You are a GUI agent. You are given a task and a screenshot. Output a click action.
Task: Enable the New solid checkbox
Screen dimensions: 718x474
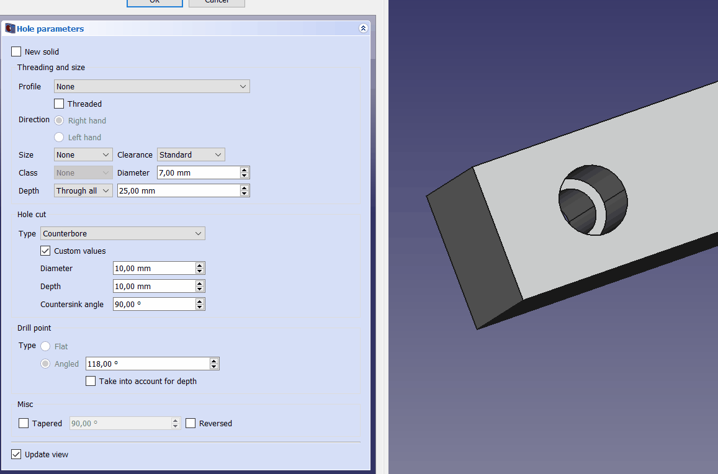[16, 51]
